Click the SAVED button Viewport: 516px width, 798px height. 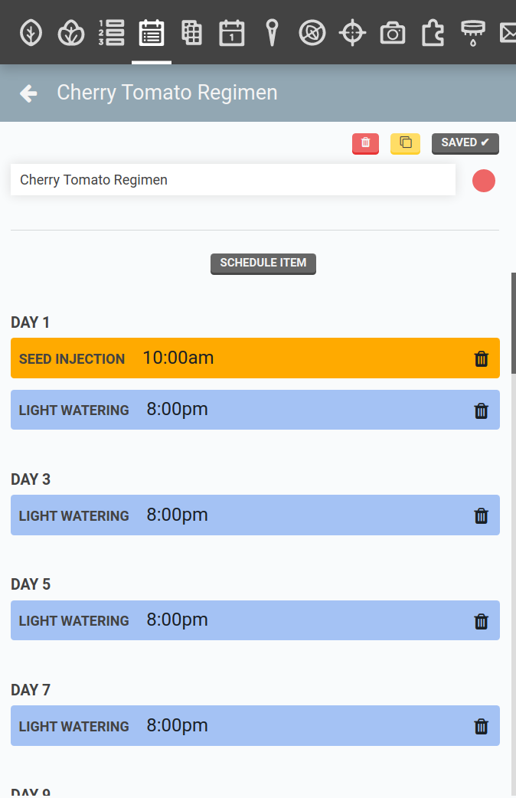coord(465,143)
